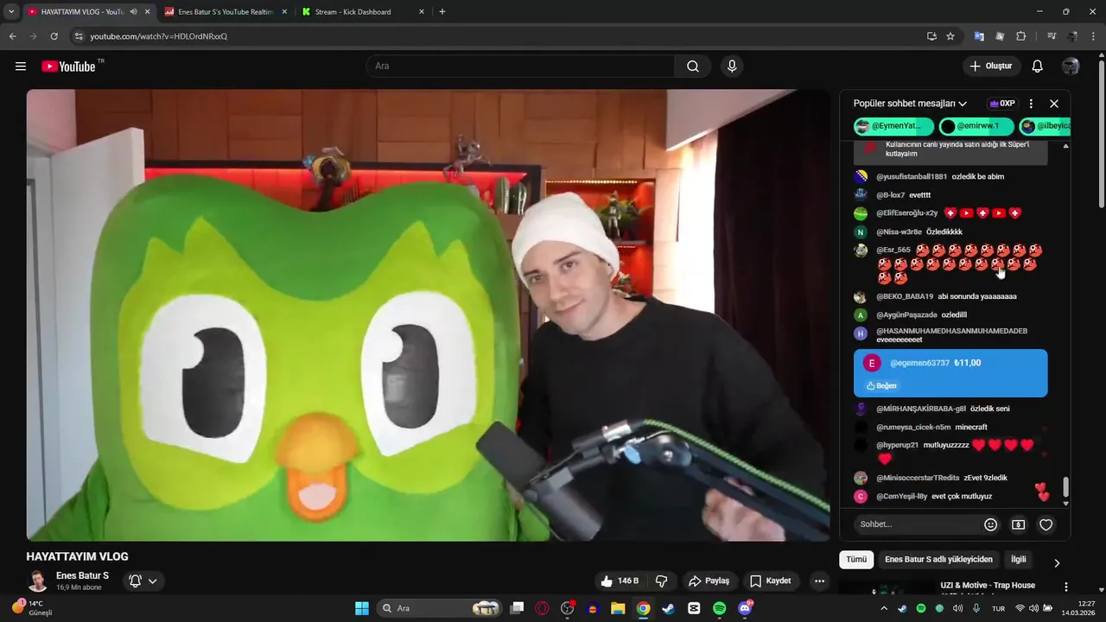This screenshot has width=1106, height=622.
Task: Go back with the browser back arrow
Action: pyautogui.click(x=12, y=36)
